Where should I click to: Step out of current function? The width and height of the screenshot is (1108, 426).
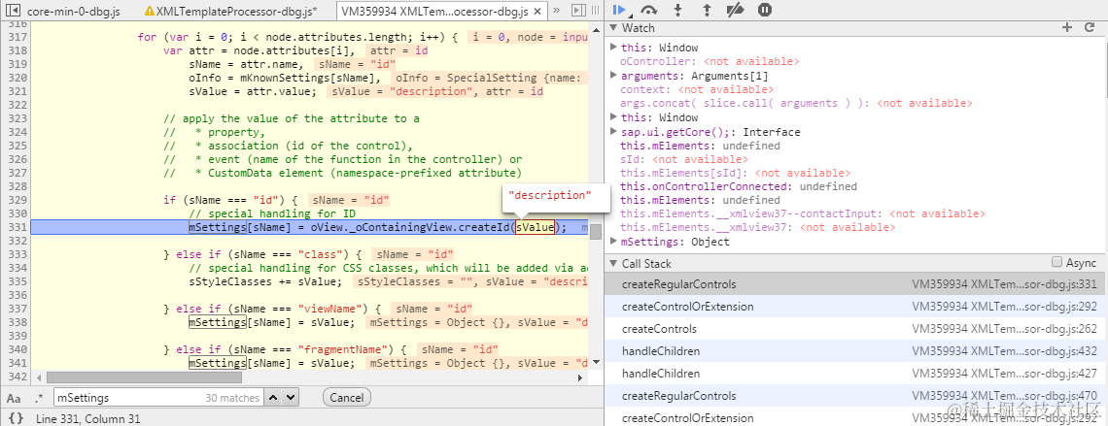tap(707, 10)
